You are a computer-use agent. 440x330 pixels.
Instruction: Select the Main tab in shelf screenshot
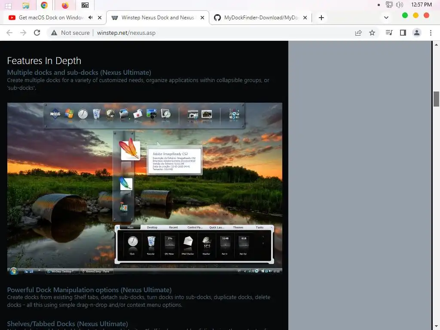click(130, 227)
